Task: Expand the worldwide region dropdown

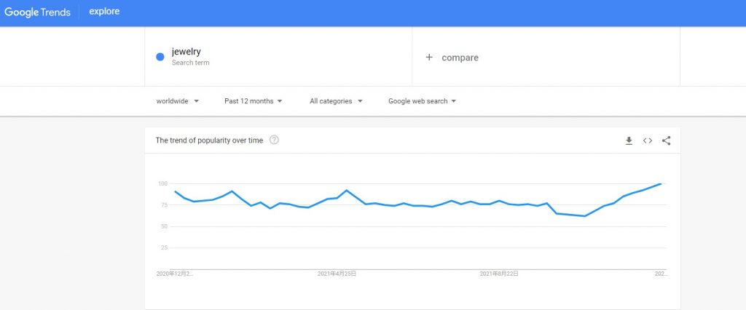Action: [x=178, y=101]
